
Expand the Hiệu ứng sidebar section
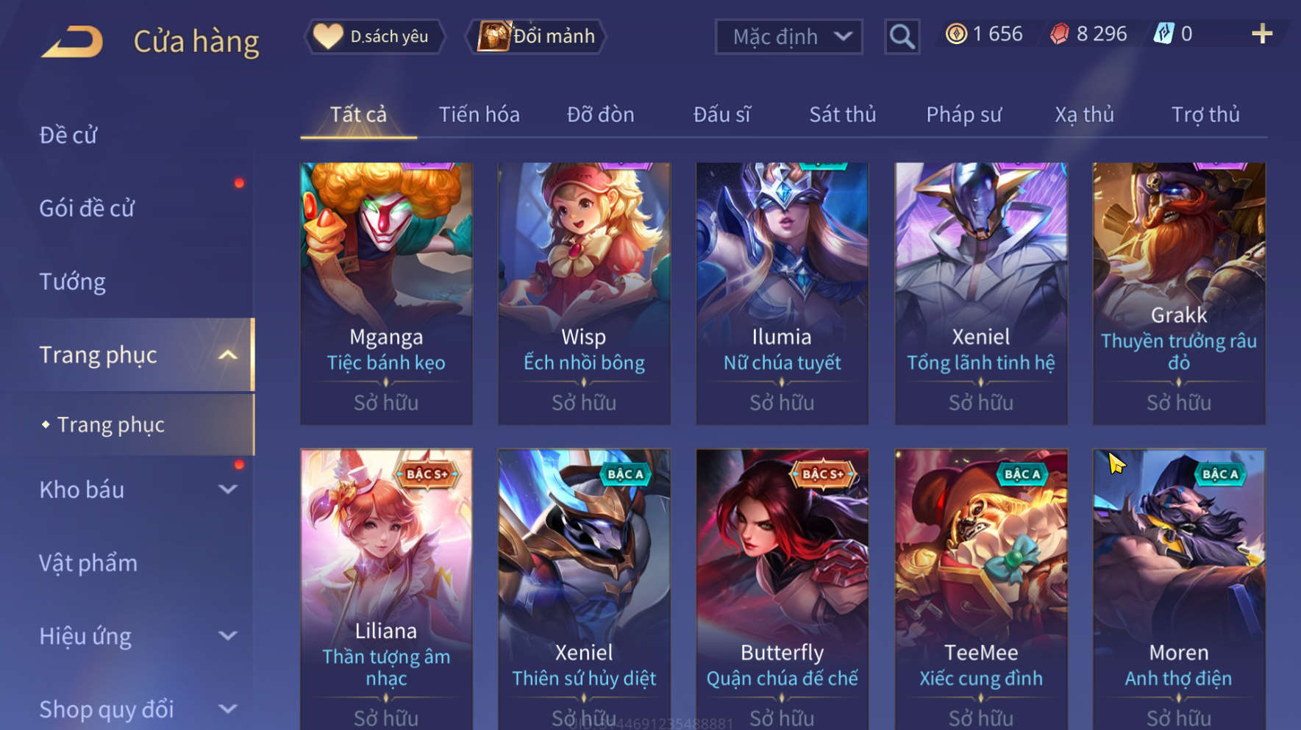228,636
